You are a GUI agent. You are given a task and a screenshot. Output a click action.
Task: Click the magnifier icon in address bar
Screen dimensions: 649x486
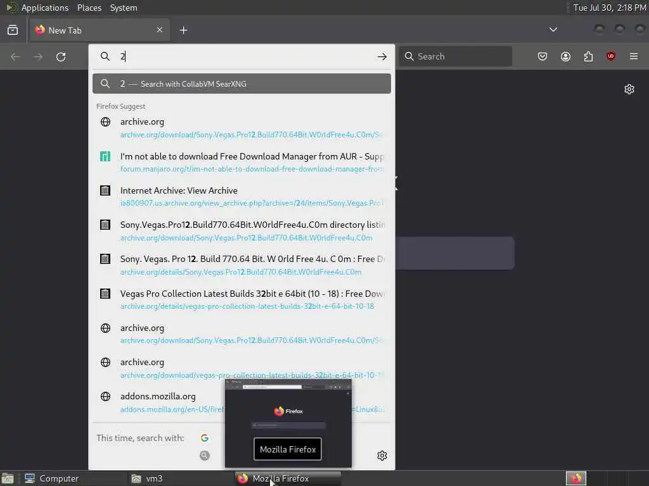[x=105, y=56]
